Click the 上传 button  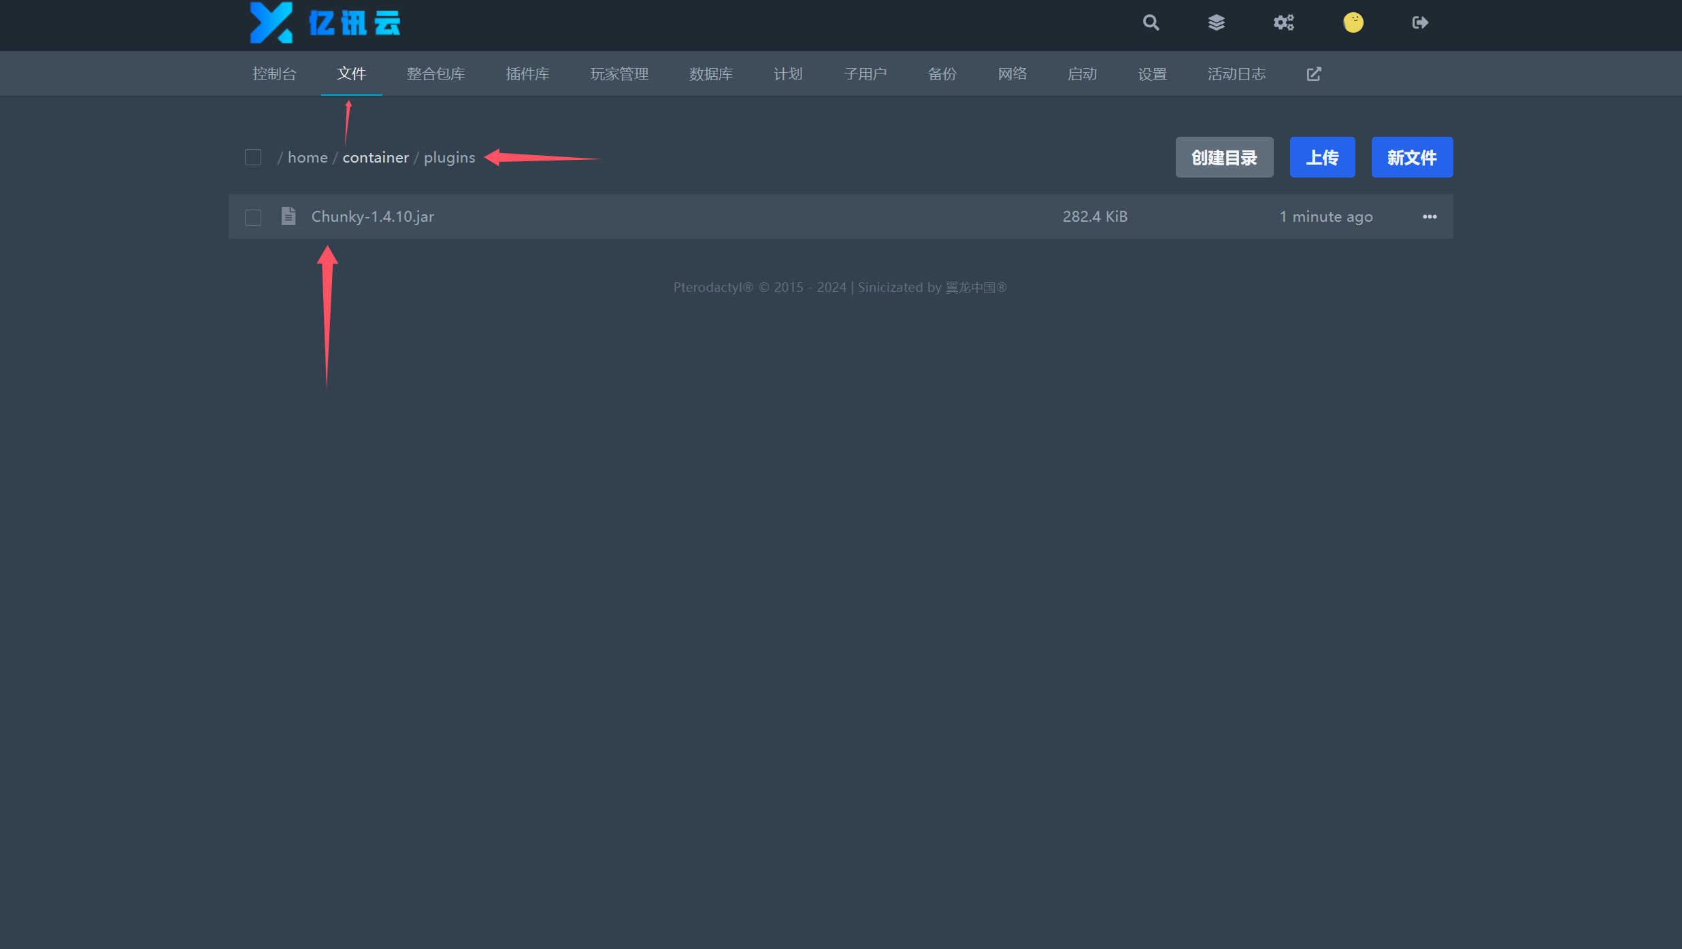(1323, 157)
